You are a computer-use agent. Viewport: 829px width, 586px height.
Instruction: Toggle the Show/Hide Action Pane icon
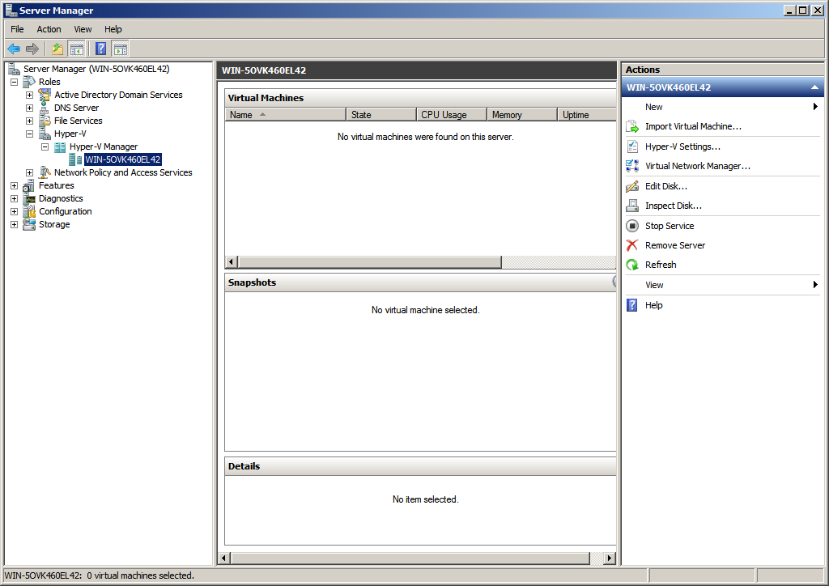[121, 49]
